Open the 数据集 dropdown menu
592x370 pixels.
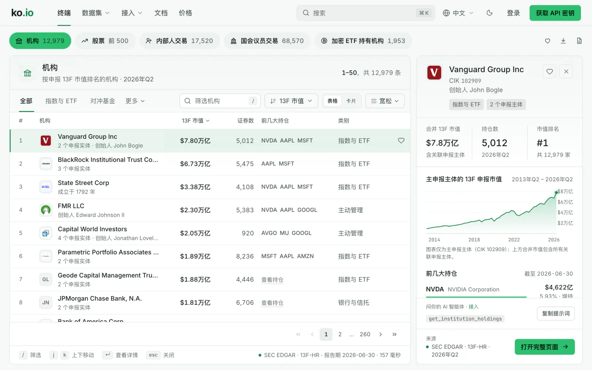pos(95,13)
